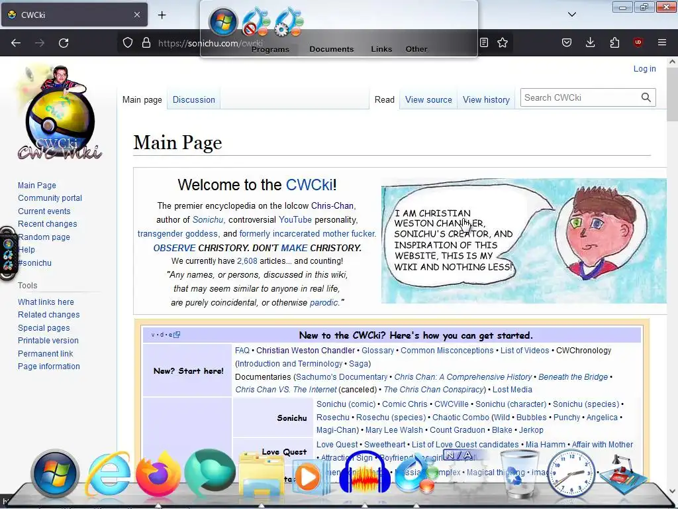Open the Rosechu (species) link
Viewport: 678px width, 509px height.
pyautogui.click(x=391, y=418)
